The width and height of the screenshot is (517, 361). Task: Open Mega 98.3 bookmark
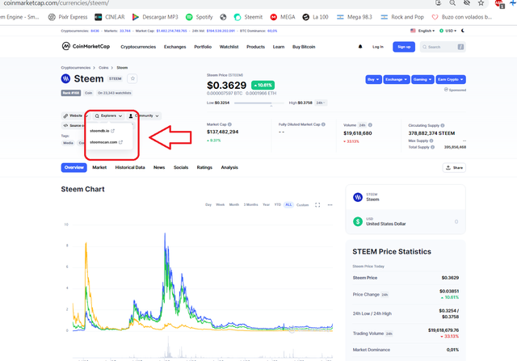click(354, 17)
